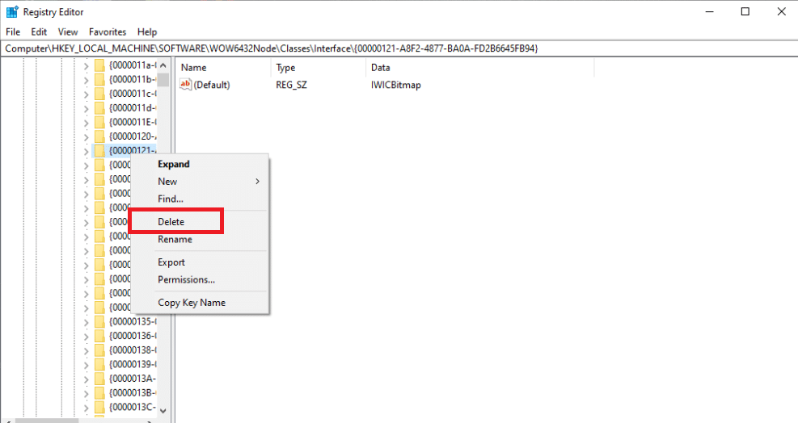
Task: Click the folder icon of key {00000138-
Action: 99,350
